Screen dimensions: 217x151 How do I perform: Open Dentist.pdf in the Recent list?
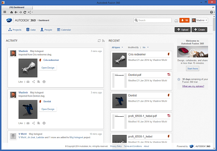135,75
